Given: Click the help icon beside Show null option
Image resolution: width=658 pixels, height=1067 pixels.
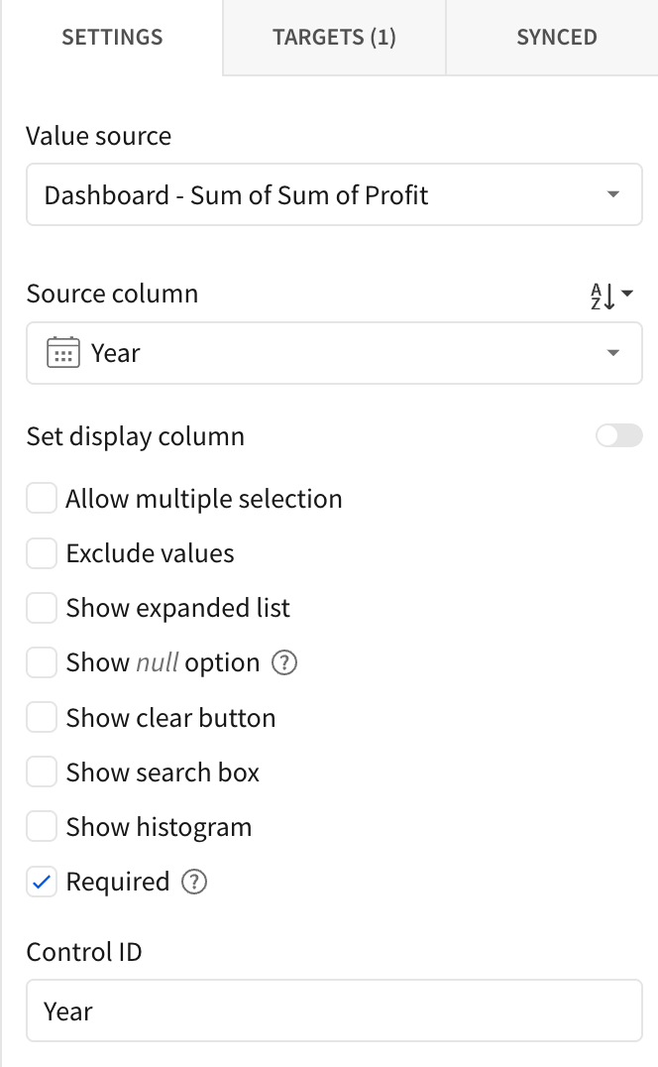Looking at the screenshot, I should (283, 662).
